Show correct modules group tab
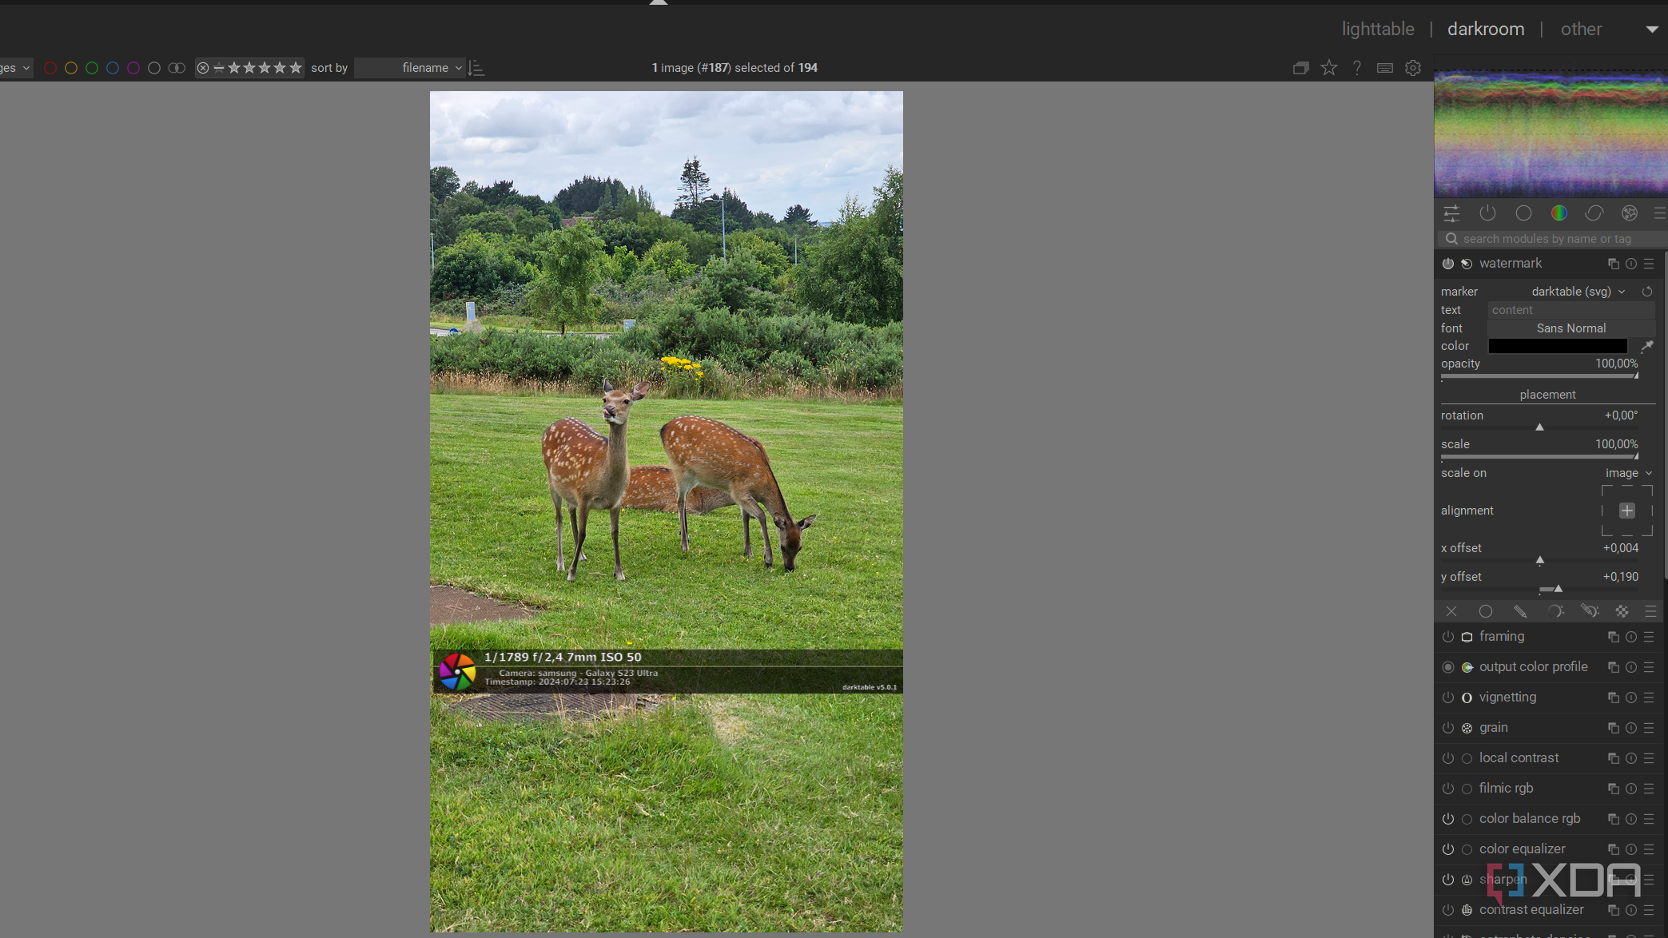Viewport: 1668px width, 938px height. 1594,213
